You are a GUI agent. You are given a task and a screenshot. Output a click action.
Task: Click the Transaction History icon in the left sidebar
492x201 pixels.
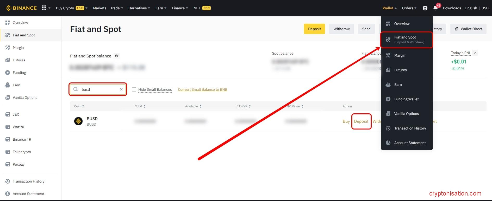(x=8, y=181)
